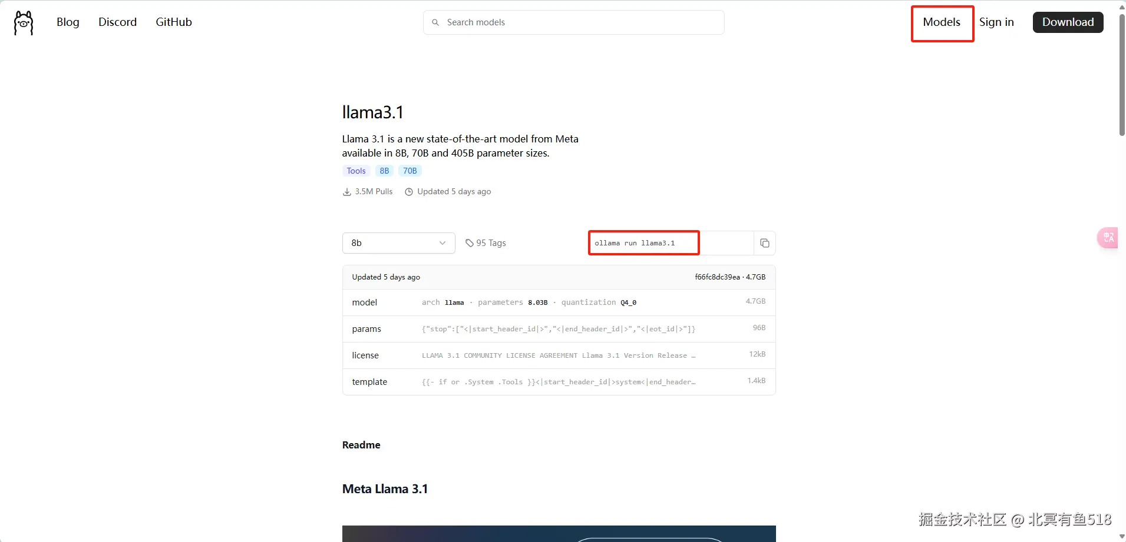Click the Ollama llama logo
Image resolution: width=1126 pixels, height=542 pixels.
coord(24,23)
